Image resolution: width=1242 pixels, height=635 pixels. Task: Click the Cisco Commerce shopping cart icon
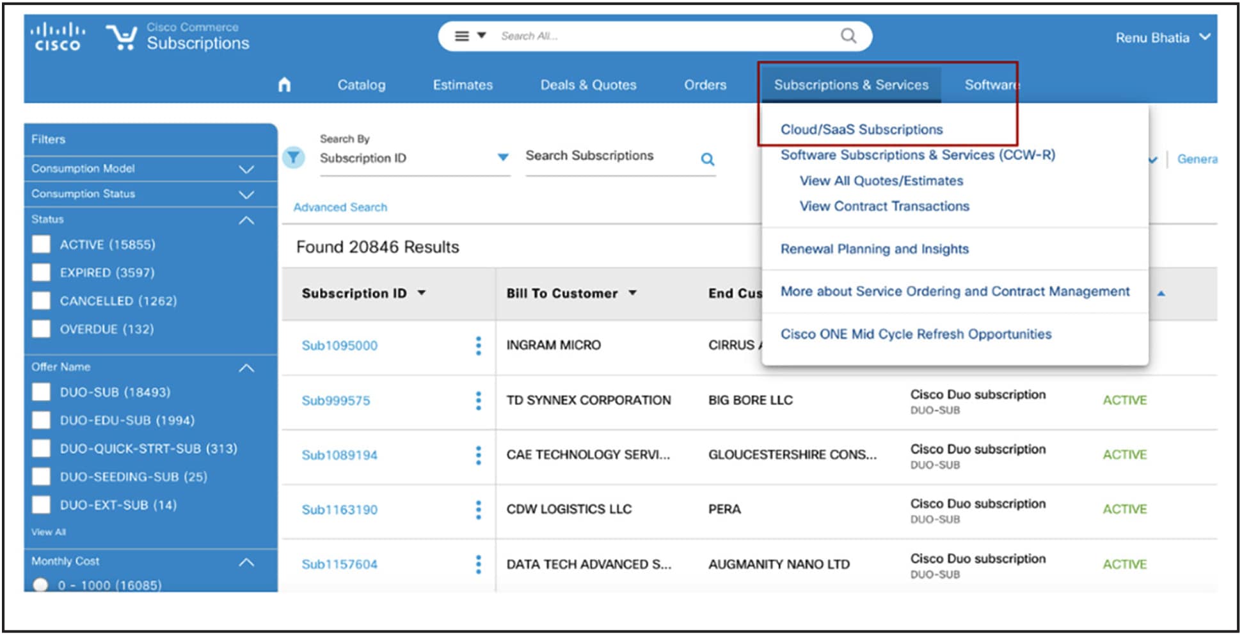(122, 37)
